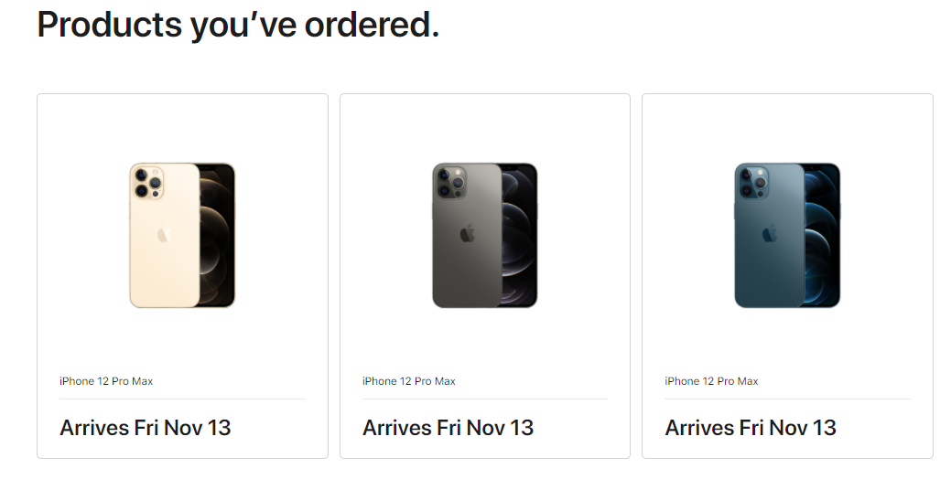Click the graphite iPhone's rear camera module
The height and width of the screenshot is (479, 951).
point(448,181)
